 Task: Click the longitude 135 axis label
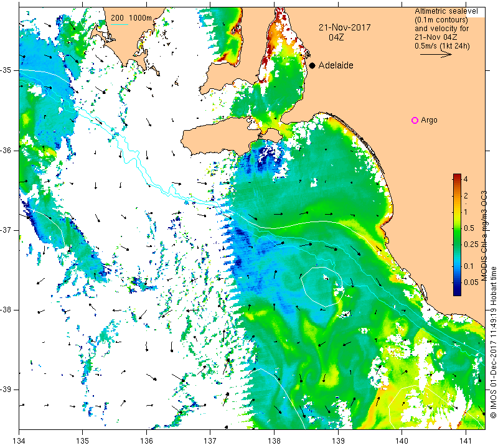[83, 441]
